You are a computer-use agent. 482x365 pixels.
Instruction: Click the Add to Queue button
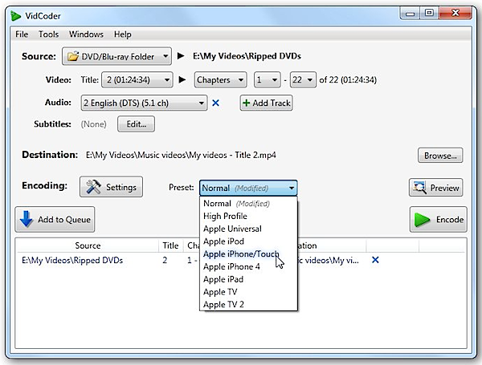pos(55,219)
